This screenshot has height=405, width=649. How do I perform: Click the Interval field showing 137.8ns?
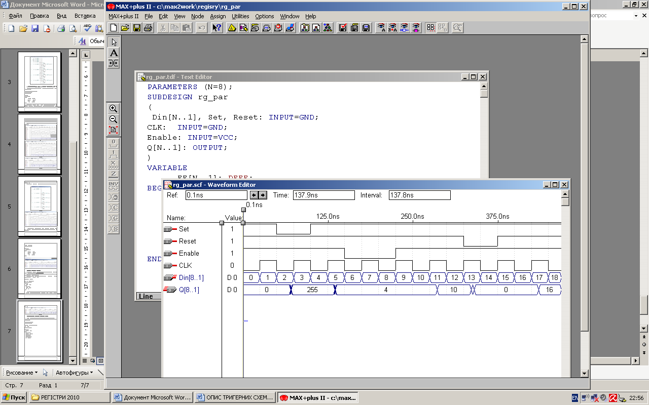coord(419,195)
